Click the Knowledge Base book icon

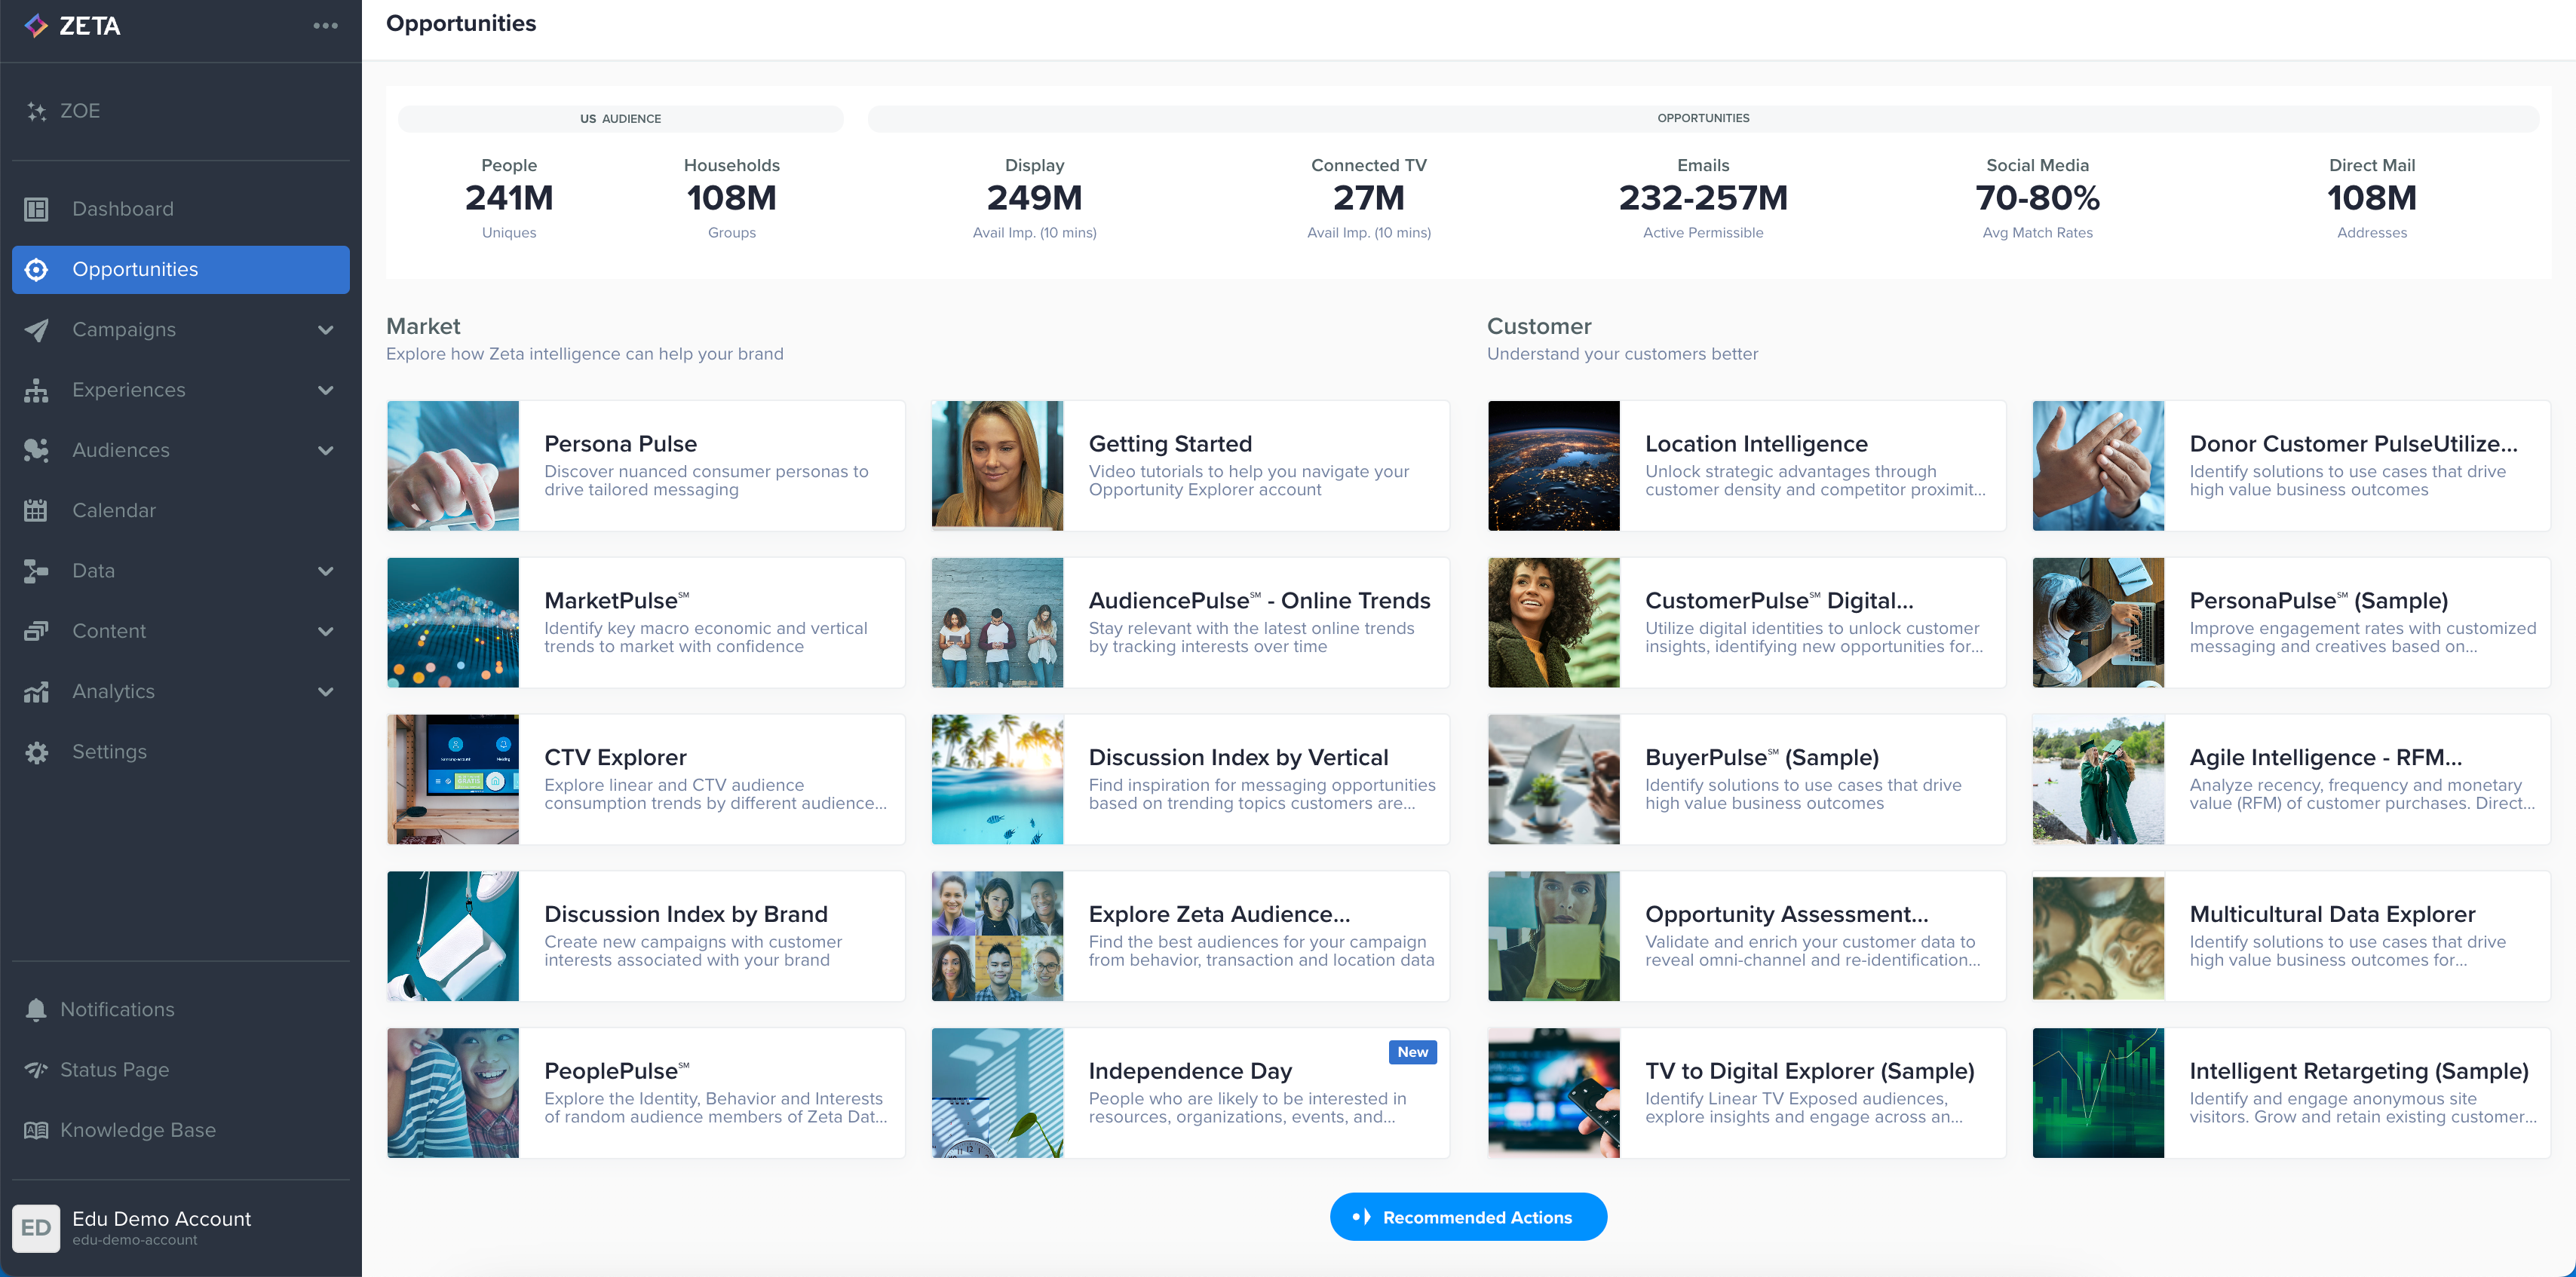(36, 1130)
